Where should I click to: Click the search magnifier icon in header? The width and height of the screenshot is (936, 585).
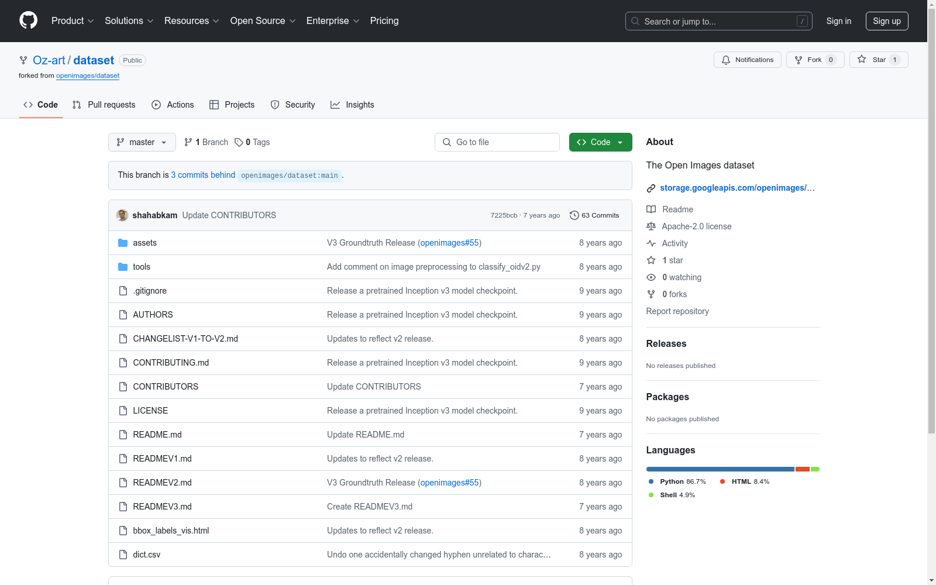pos(635,21)
